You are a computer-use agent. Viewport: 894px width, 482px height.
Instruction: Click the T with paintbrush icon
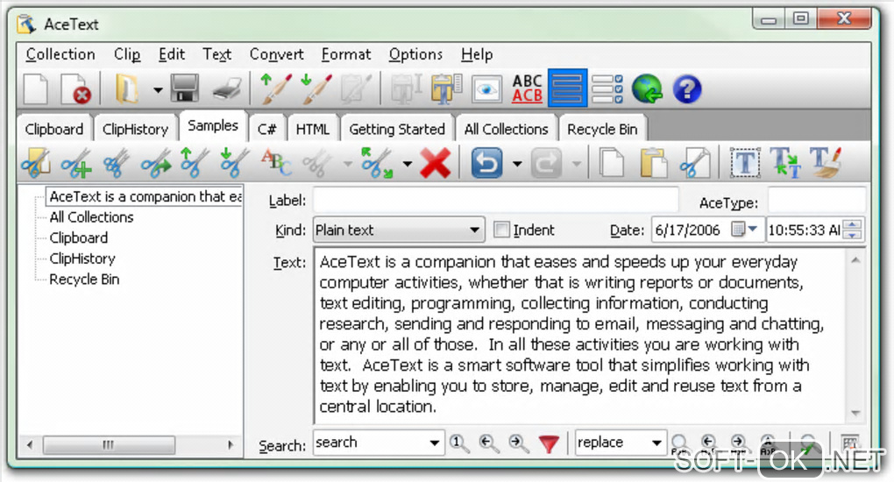click(825, 163)
